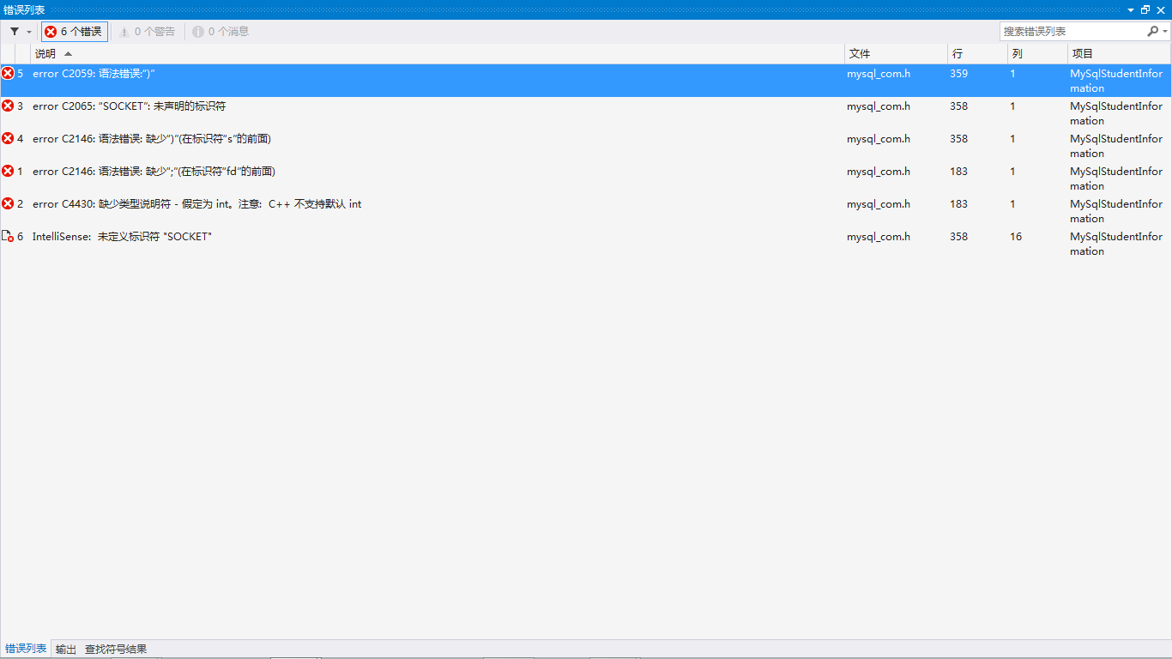Image resolution: width=1172 pixels, height=659 pixels.
Task: Switch to the 错误列表 tab
Action: [x=26, y=649]
